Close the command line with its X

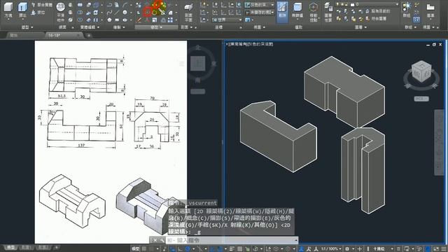click(x=155, y=240)
